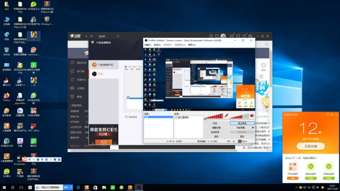Viewport: 340px width, 191px height.
Task: Click the 退出 button in OBS
Action: 242,136
